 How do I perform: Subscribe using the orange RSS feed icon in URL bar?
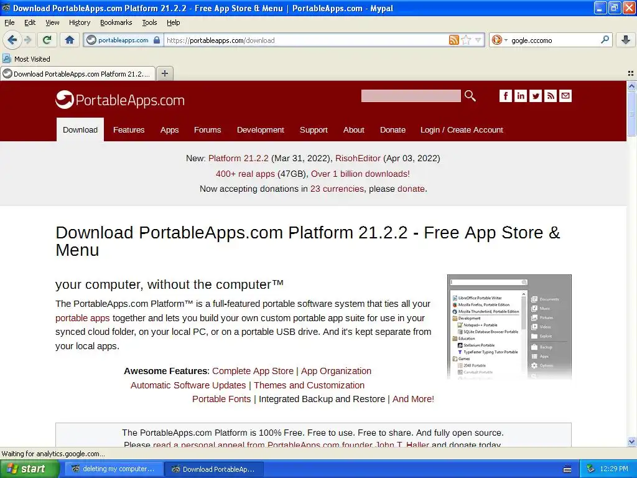pos(453,40)
